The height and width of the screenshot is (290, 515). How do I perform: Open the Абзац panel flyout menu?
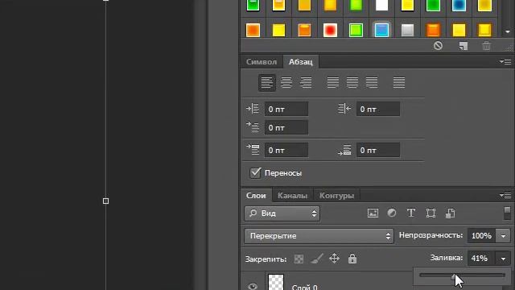(505, 61)
